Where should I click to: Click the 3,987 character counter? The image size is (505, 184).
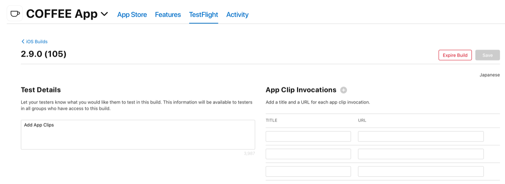coord(249,153)
